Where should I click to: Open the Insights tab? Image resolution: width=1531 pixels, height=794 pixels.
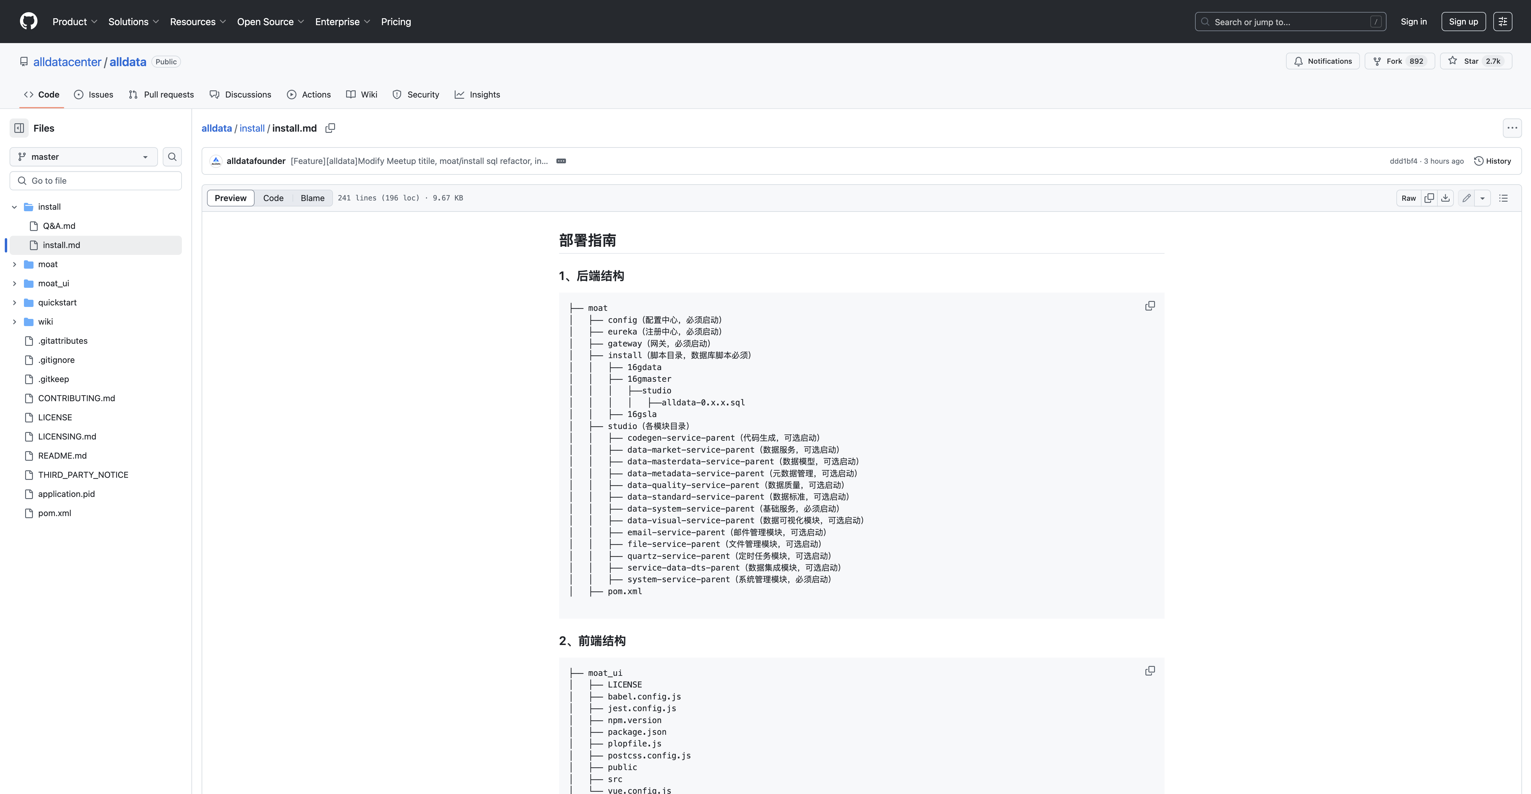click(477, 95)
